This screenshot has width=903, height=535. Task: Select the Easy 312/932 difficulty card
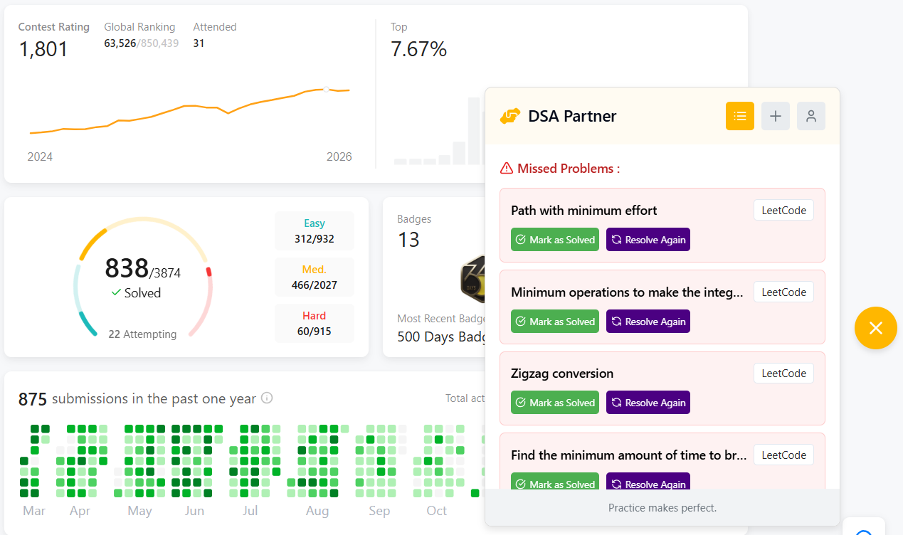[x=315, y=231]
